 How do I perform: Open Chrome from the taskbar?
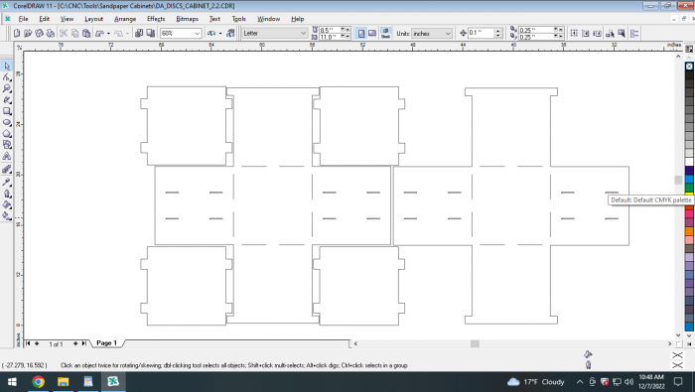click(x=38, y=381)
